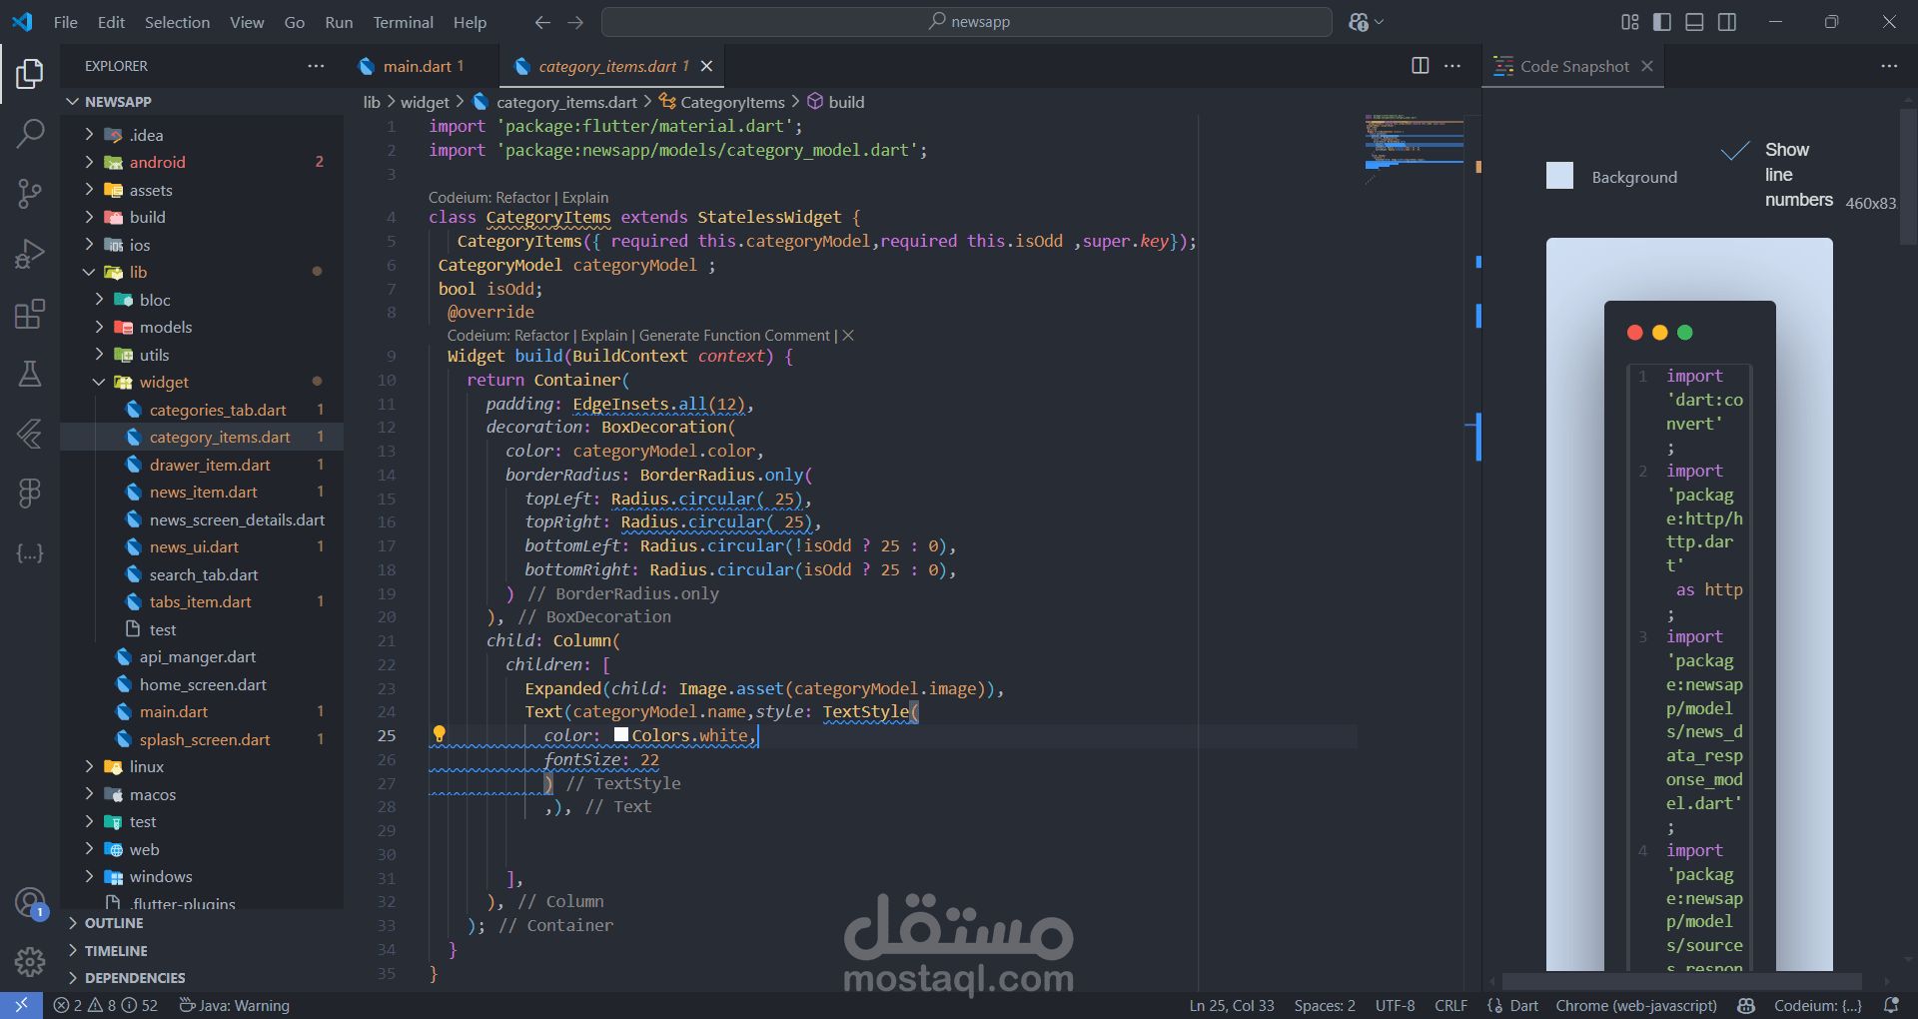
Task: Open notifications bell in status bar
Action: 1891,1005
